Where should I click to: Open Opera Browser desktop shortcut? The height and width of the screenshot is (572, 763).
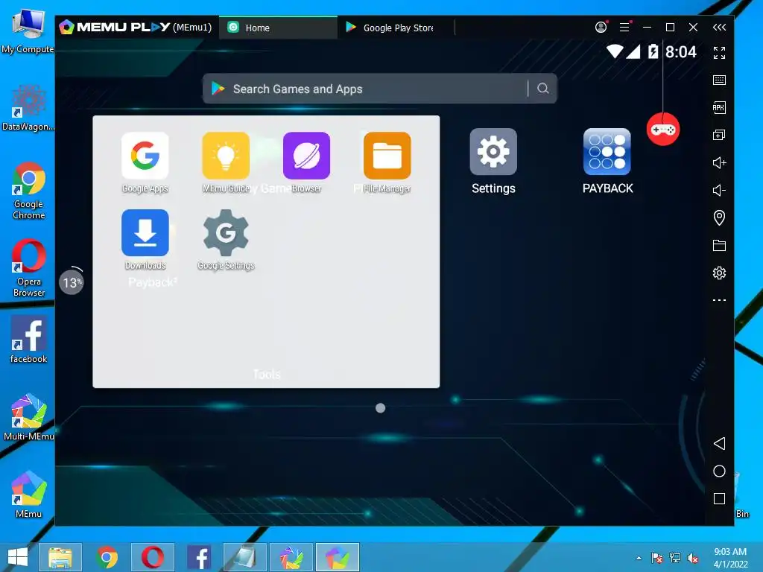click(29, 268)
